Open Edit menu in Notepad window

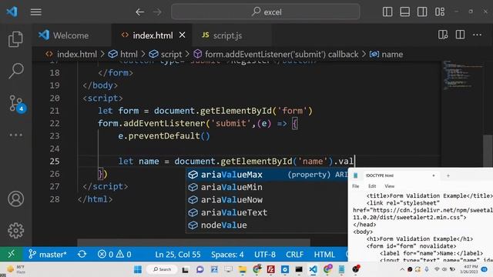(x=372, y=186)
